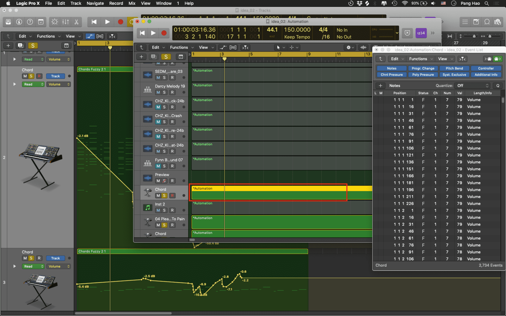Solo the Inst 2 track
Image resolution: width=506 pixels, height=316 pixels.
pyautogui.click(x=164, y=210)
